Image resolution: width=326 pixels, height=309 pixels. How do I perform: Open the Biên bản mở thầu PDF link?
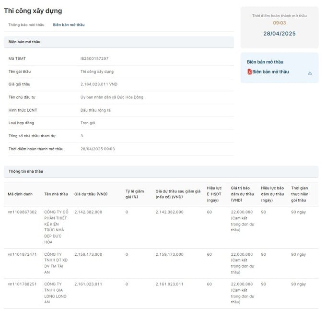(x=270, y=71)
